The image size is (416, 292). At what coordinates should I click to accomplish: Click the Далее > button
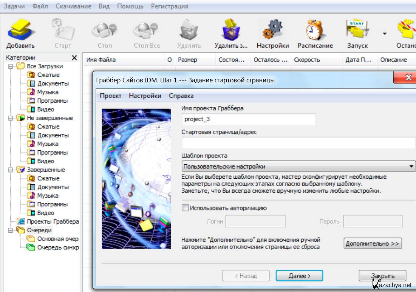tap(299, 276)
